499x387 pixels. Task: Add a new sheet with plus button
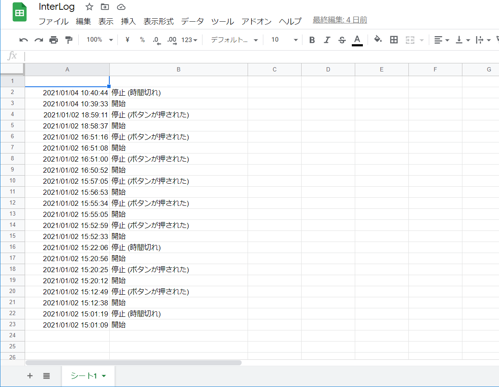coord(30,376)
